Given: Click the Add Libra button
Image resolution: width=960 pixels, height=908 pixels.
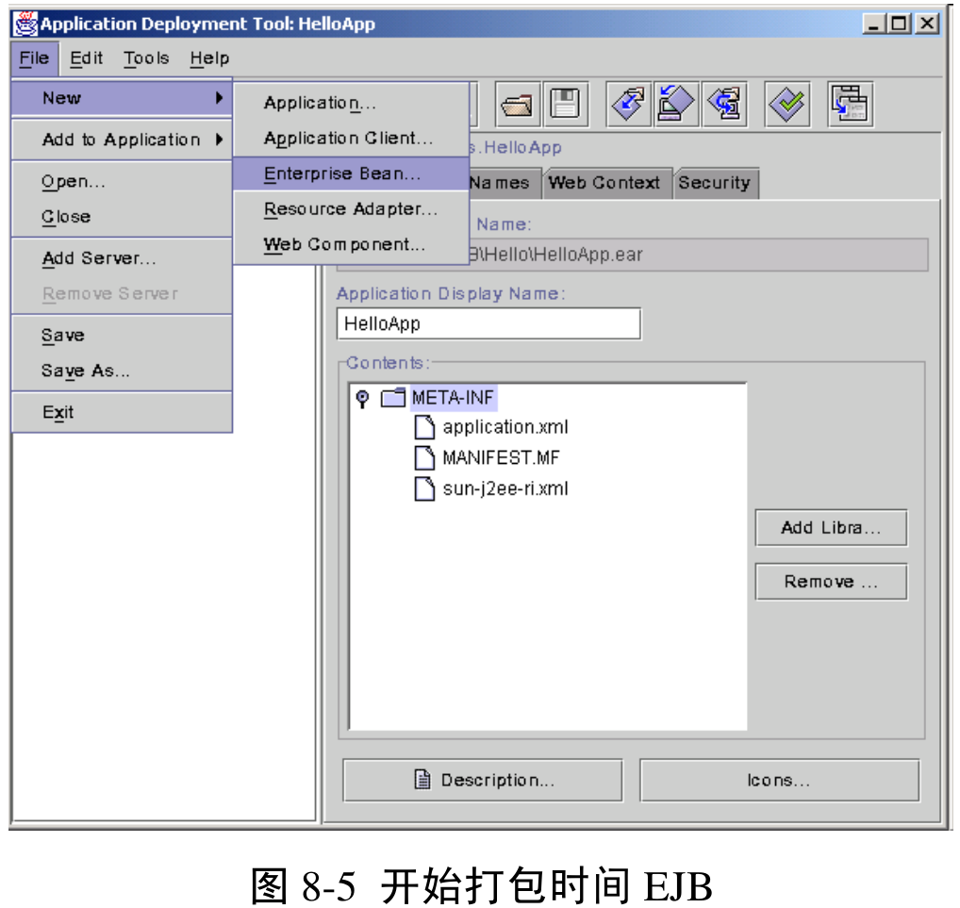Looking at the screenshot, I should point(830,527).
